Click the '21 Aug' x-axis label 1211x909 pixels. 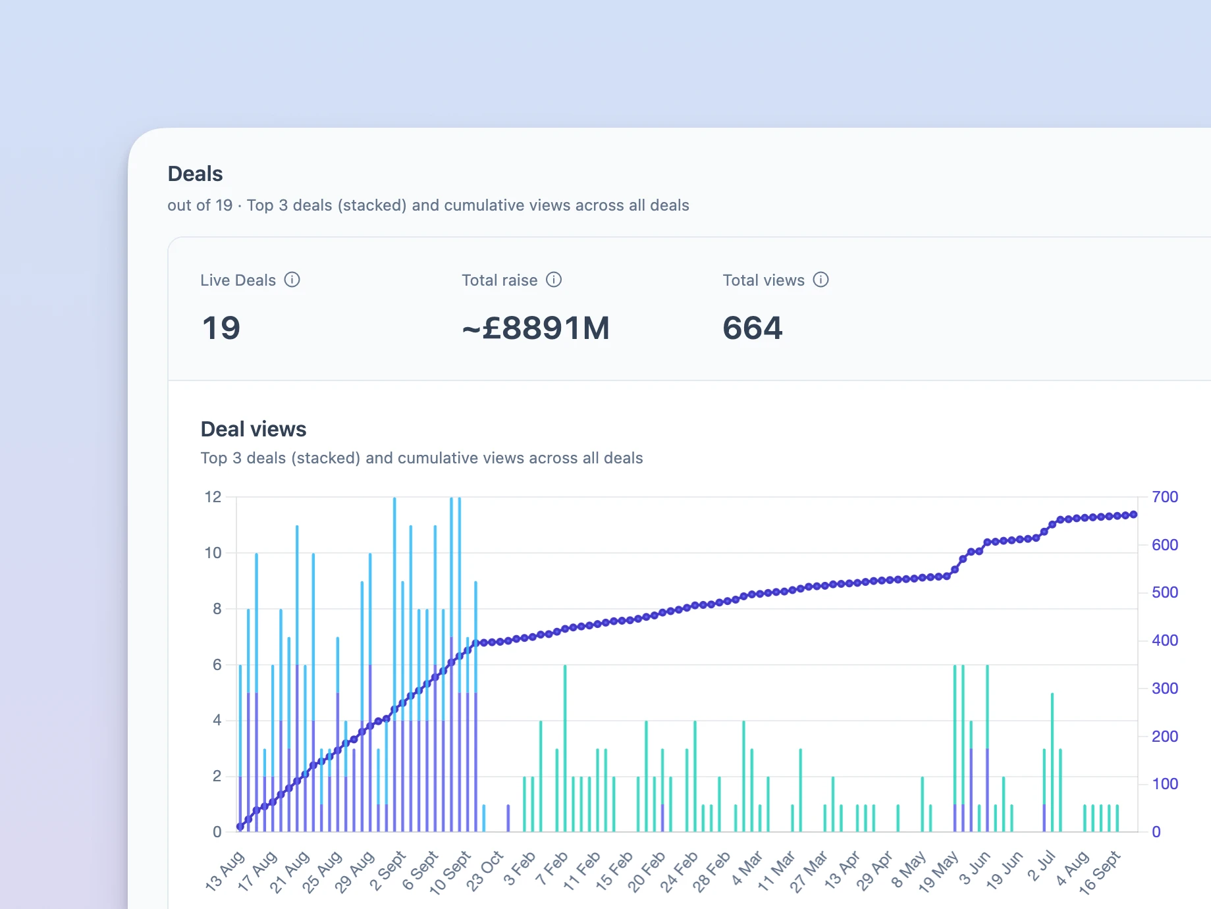coord(290,871)
